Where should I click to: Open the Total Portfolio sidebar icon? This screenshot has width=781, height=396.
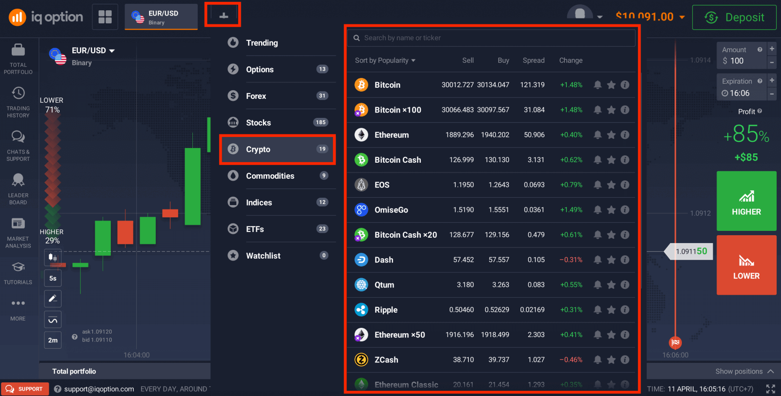tap(18, 58)
